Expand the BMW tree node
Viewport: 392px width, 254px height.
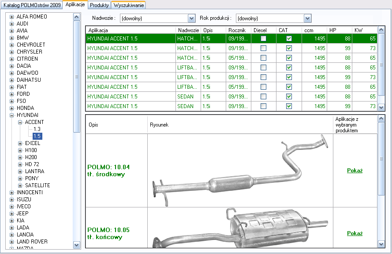click(11, 38)
